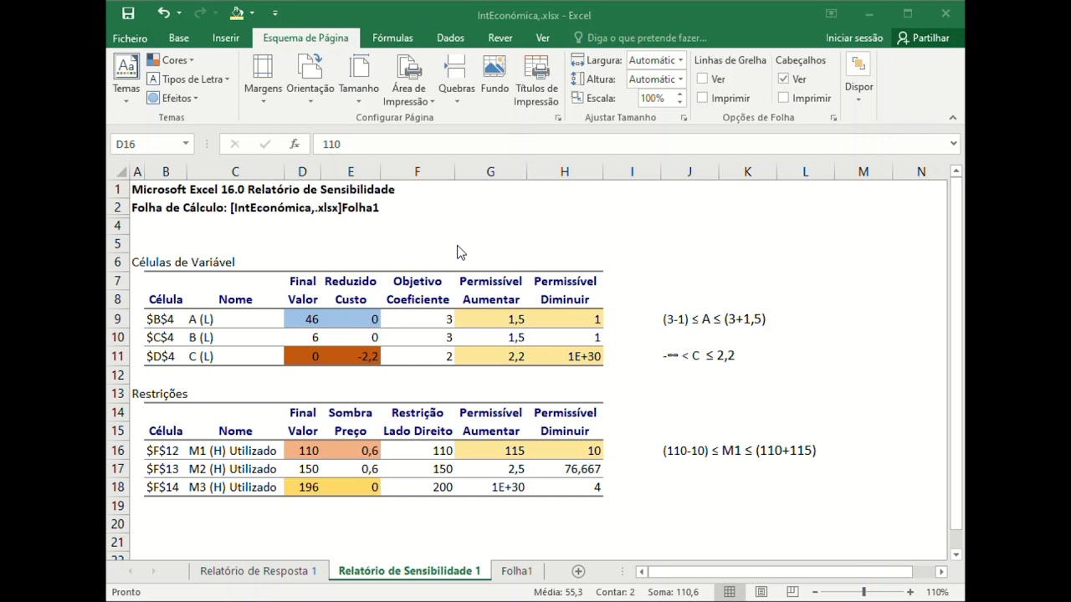Click the Save icon in quick access toolbar
Viewport: 1071px width, 602px height.
(128, 13)
